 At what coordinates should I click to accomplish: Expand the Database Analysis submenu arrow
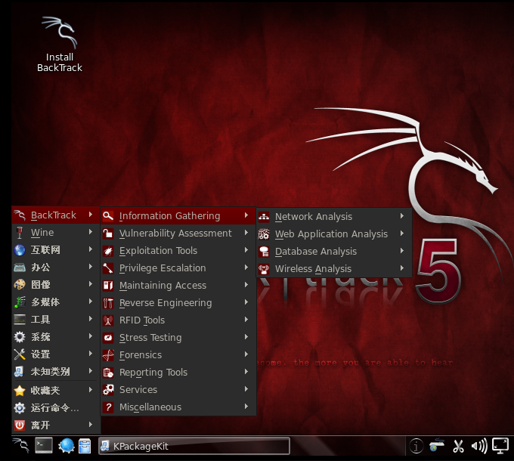coord(402,251)
